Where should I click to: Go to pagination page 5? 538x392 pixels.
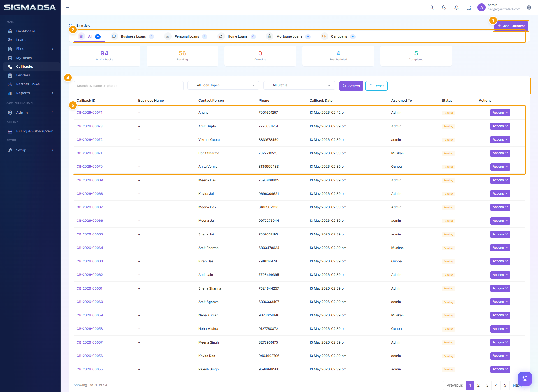505,385
